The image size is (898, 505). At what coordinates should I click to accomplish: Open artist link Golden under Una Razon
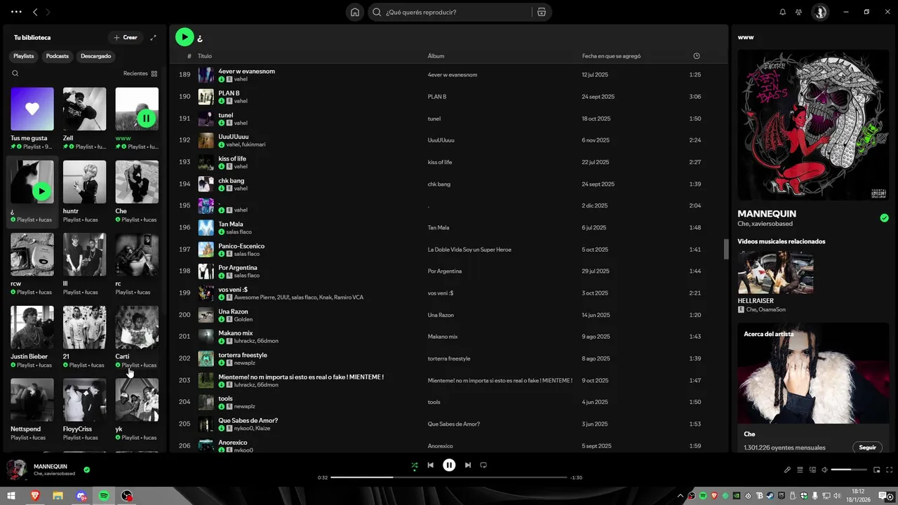(x=243, y=319)
